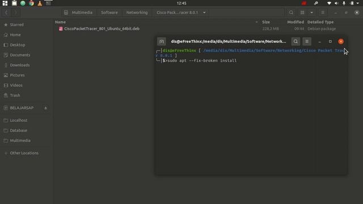Navigate to Software in path bar

pyautogui.click(x=109, y=12)
